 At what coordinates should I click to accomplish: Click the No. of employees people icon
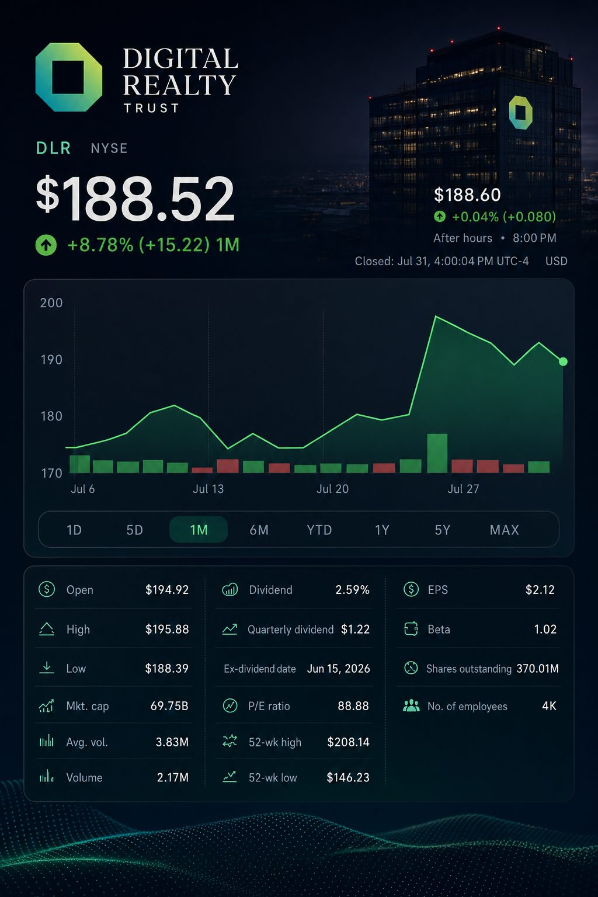pos(411,705)
